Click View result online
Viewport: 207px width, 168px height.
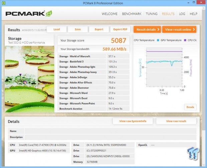click(x=179, y=29)
